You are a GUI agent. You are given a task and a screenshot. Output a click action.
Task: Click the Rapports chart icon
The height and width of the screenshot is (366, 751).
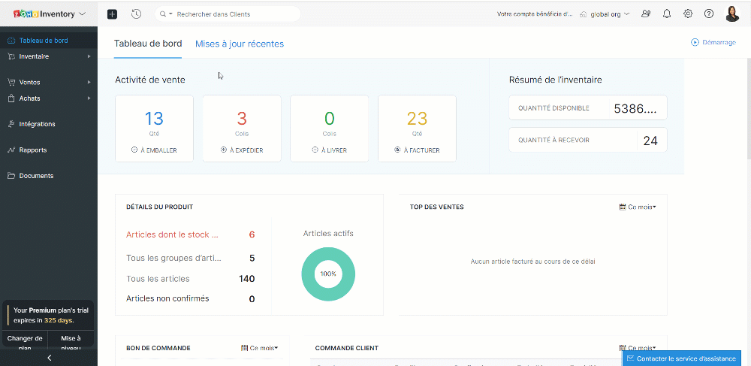11,150
